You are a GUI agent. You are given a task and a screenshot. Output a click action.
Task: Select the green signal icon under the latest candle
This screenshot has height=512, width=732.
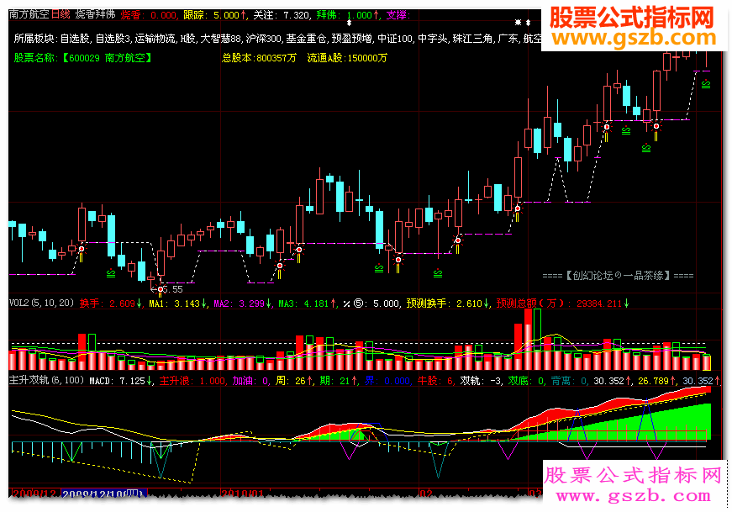706,84
